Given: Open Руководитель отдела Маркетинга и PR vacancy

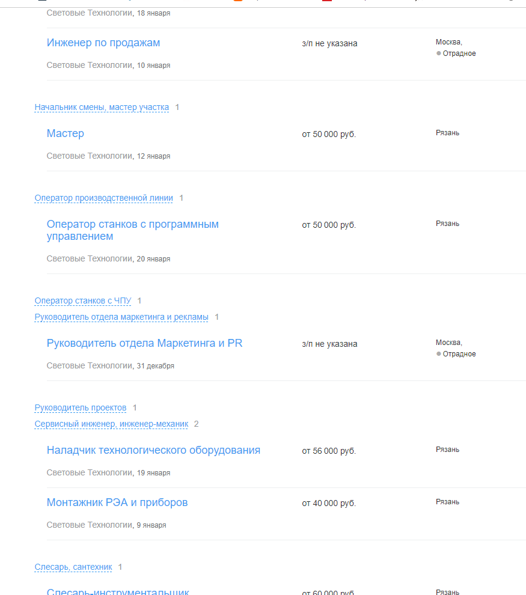Looking at the screenshot, I should tap(144, 343).
